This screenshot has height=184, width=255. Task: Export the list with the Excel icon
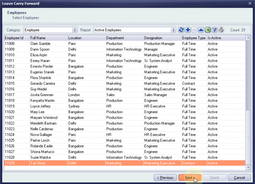(208, 30)
